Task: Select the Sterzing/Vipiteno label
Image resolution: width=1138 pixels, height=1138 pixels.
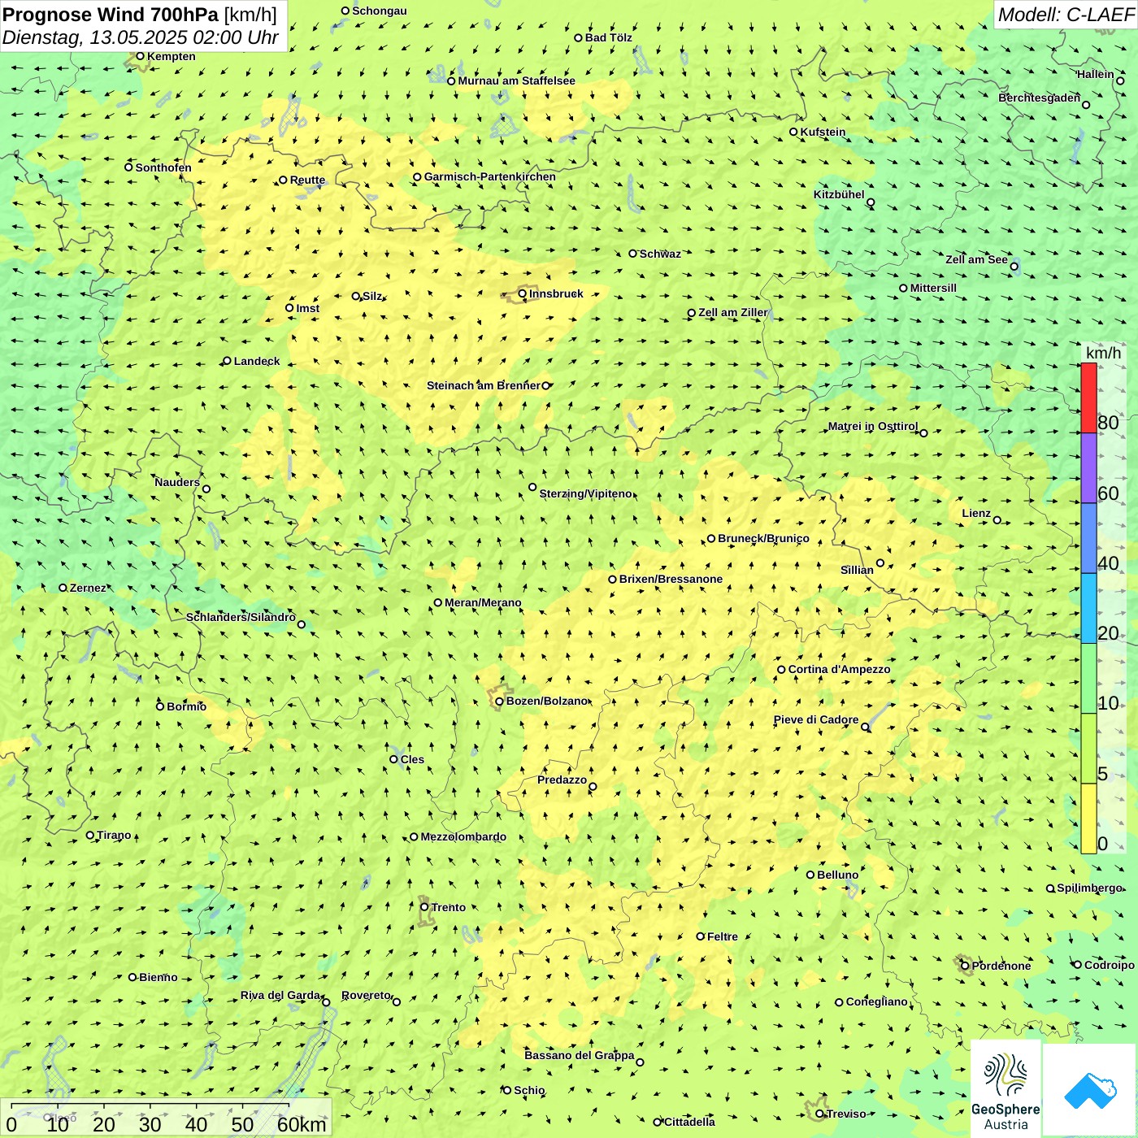Action: click(x=585, y=493)
